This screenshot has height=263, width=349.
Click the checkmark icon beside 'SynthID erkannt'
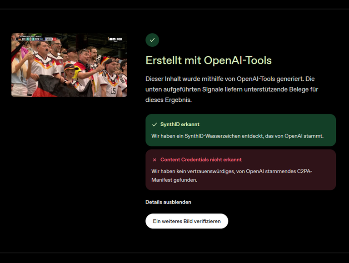(155, 124)
